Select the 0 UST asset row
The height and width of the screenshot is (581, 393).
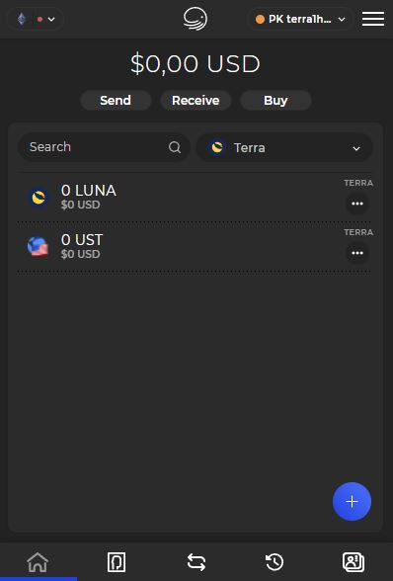195,247
